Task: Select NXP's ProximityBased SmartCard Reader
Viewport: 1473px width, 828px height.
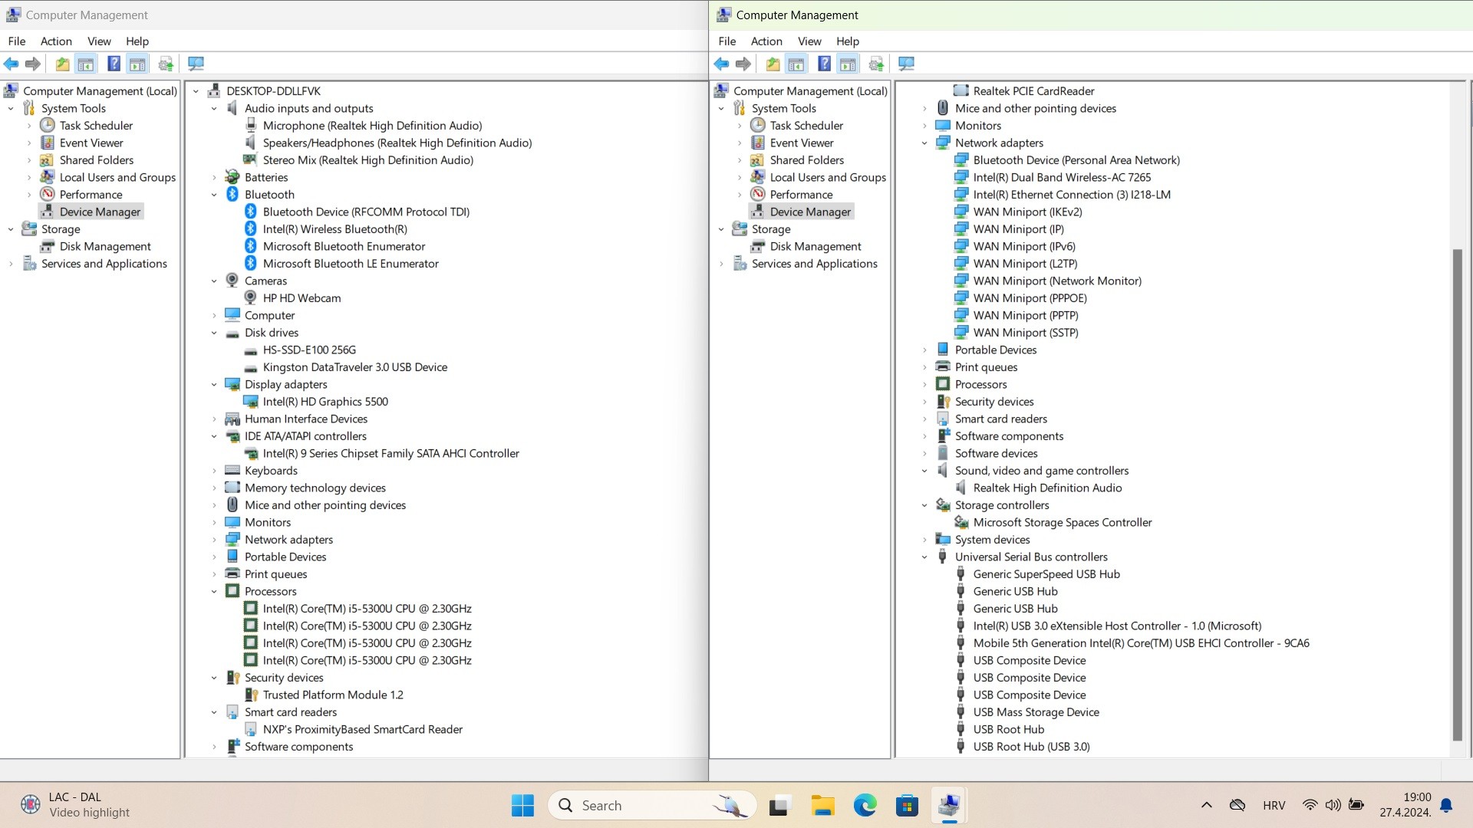Action: pyautogui.click(x=362, y=730)
